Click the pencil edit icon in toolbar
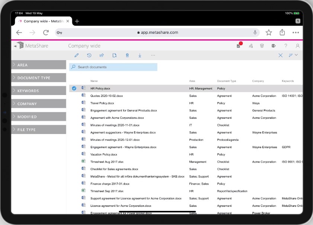This screenshot has width=313, height=225. point(76,55)
